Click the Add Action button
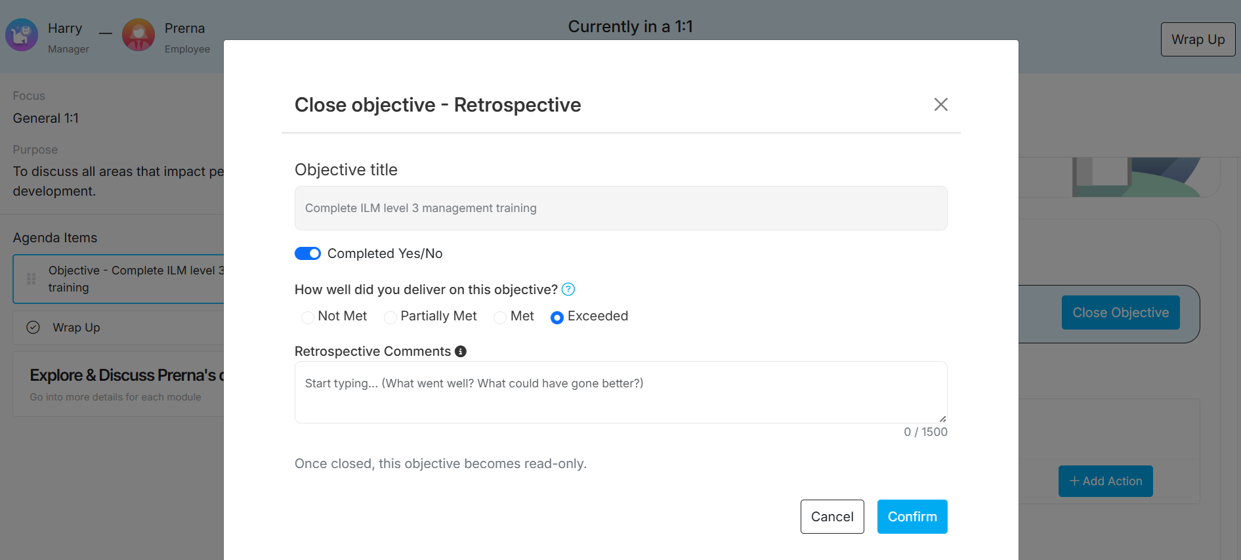 (1105, 481)
